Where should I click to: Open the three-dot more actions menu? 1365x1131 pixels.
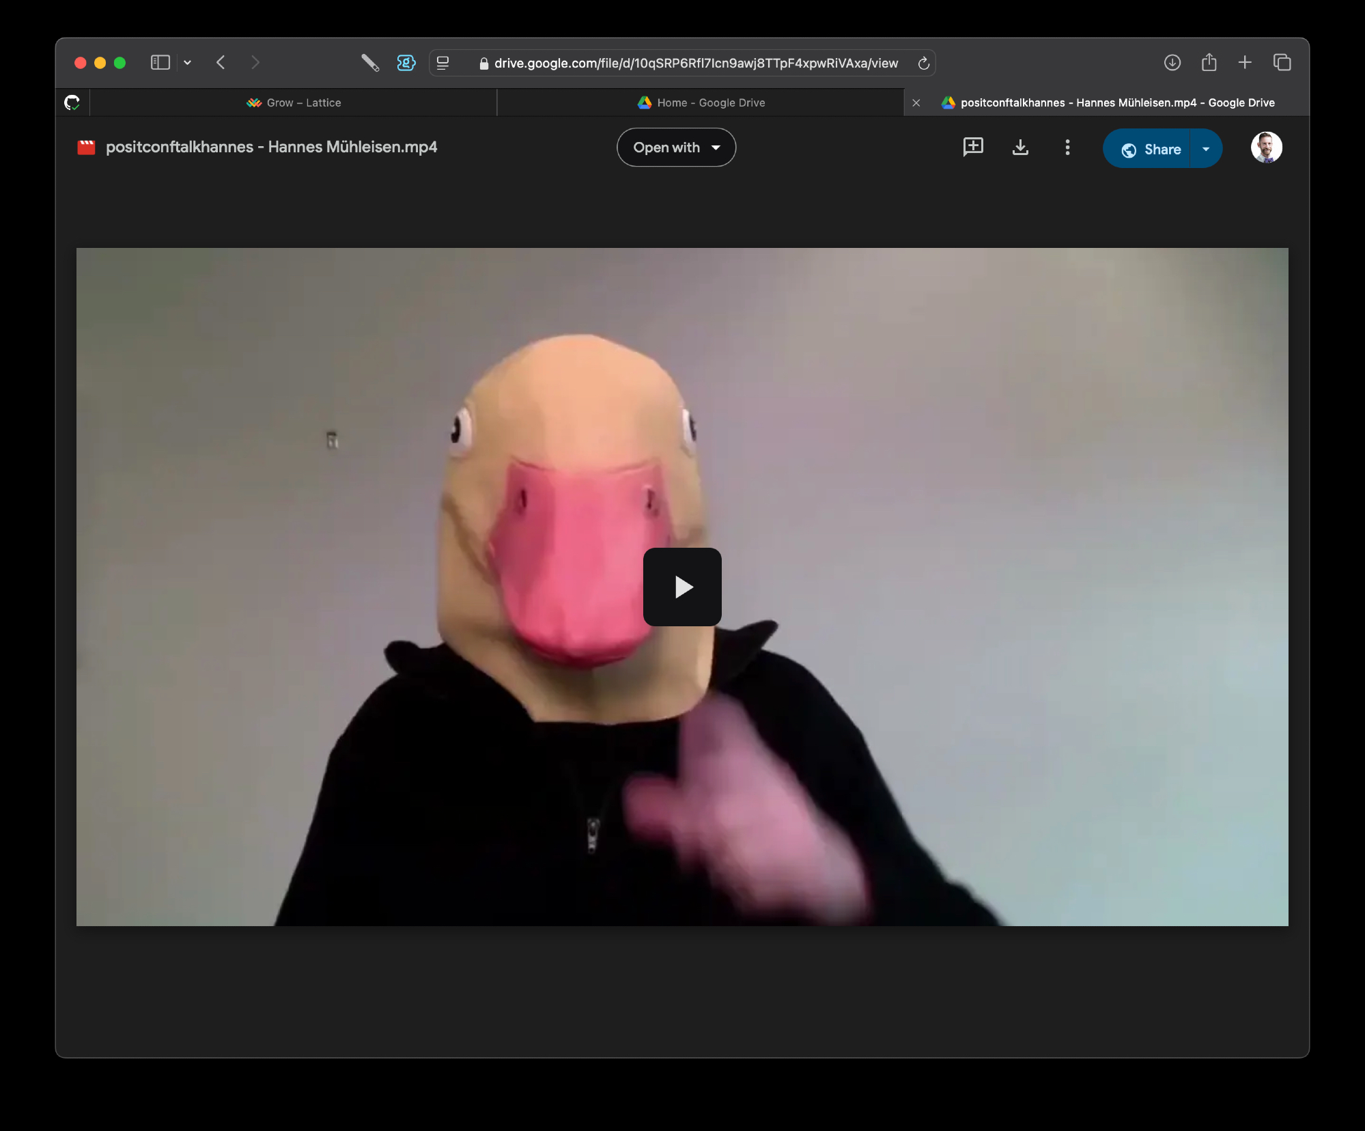click(1067, 147)
